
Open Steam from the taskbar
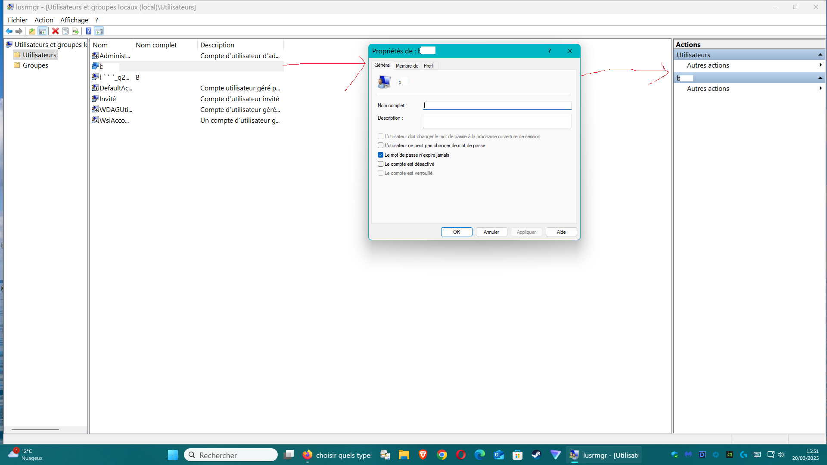pyautogui.click(x=536, y=455)
